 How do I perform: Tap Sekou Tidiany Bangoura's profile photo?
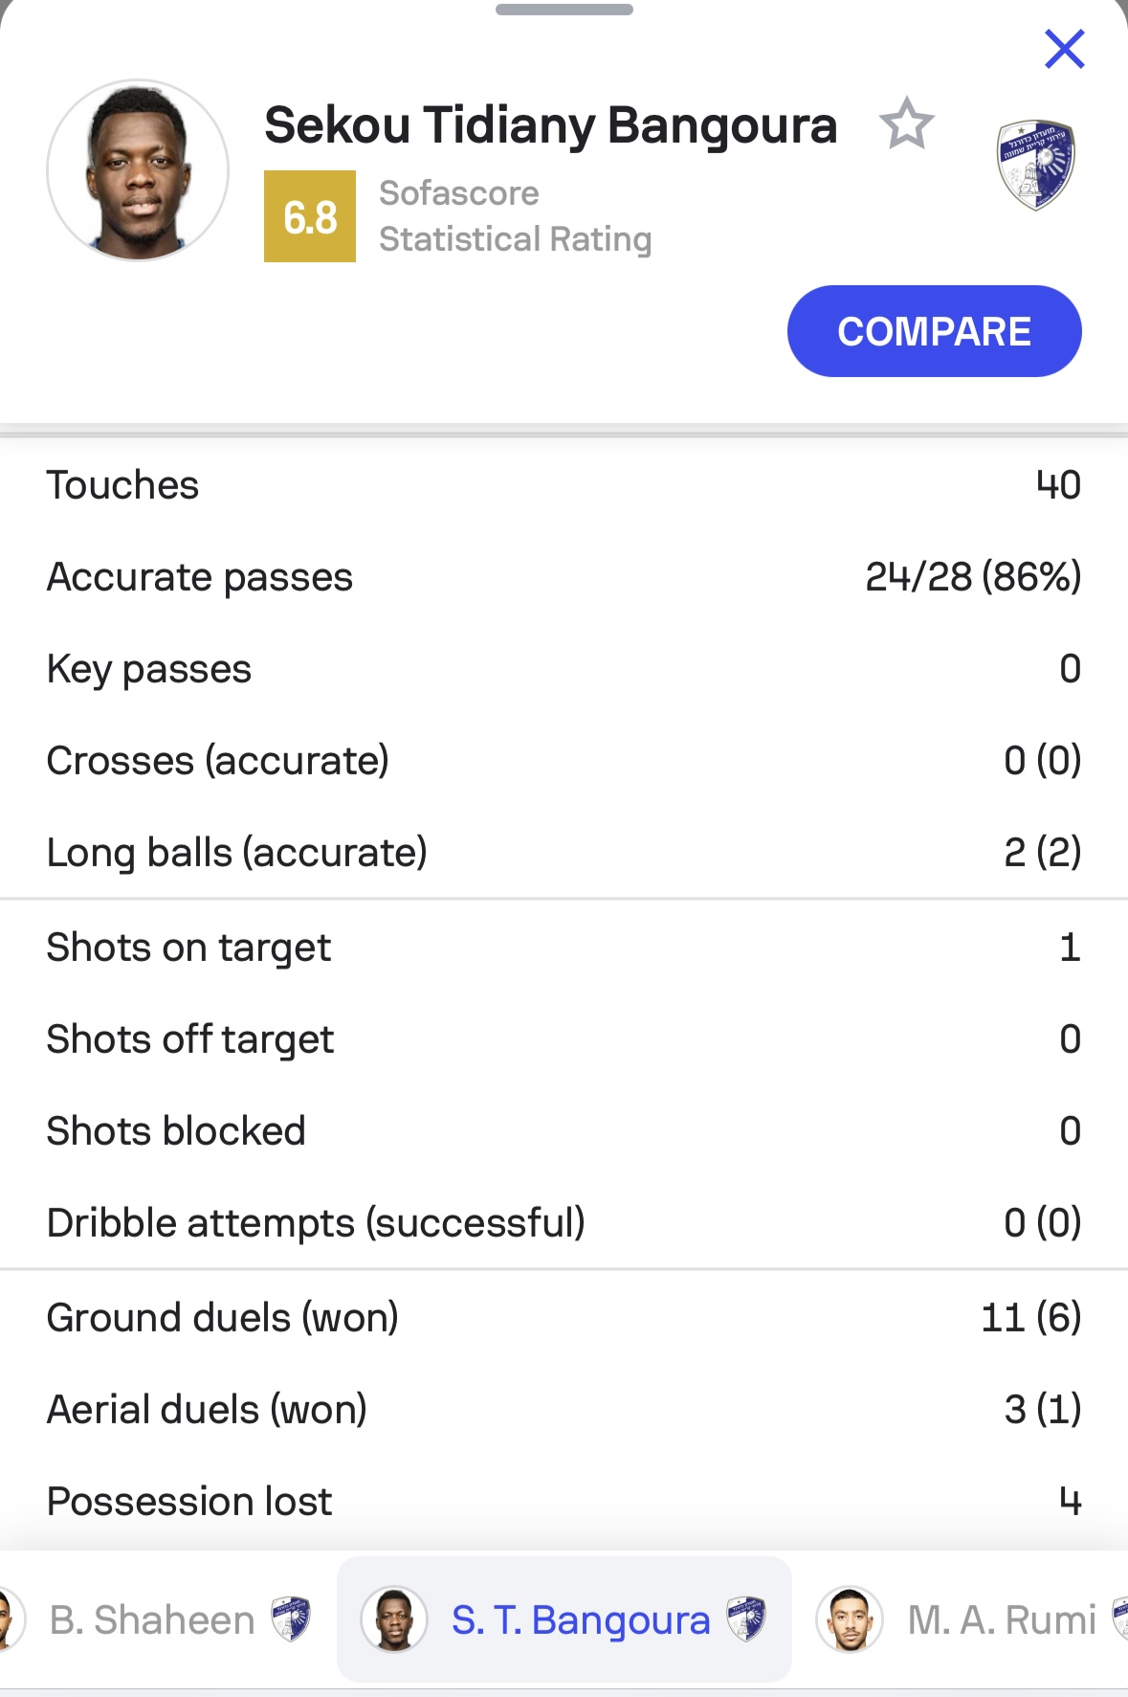138,170
